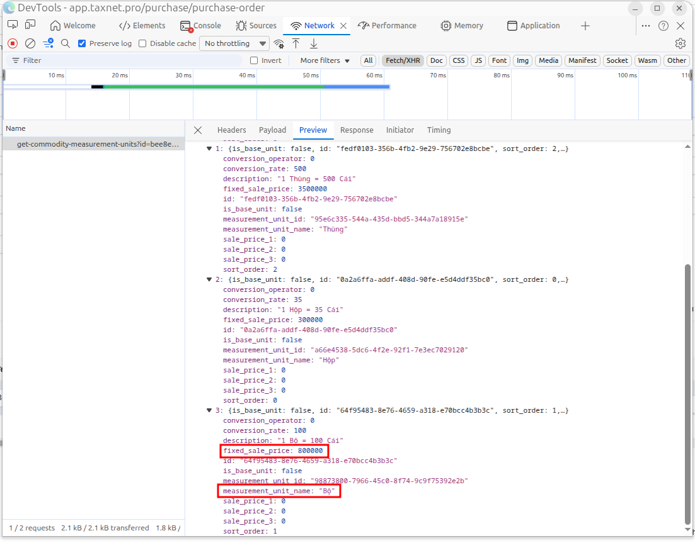Activate the inspect element picker icon

click(x=13, y=25)
